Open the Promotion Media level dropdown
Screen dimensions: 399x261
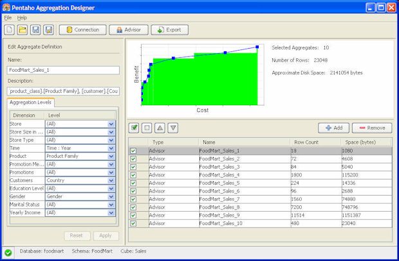click(x=111, y=164)
